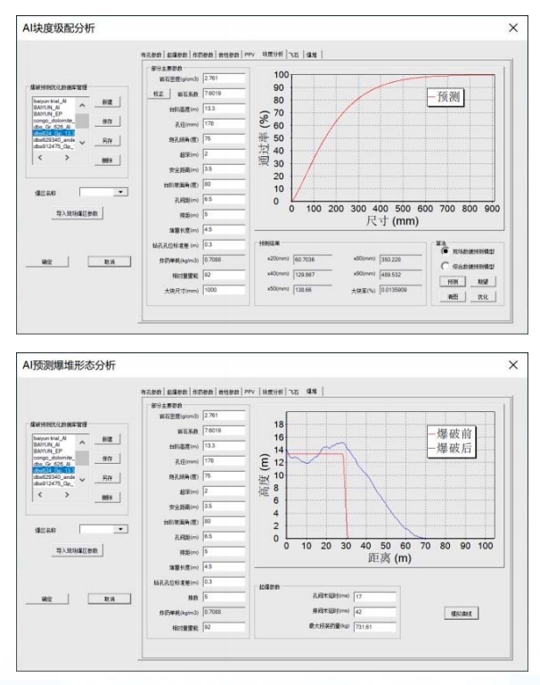Select the 现场数据预测模型 radio button
The width and height of the screenshot is (540, 685).
tap(445, 252)
